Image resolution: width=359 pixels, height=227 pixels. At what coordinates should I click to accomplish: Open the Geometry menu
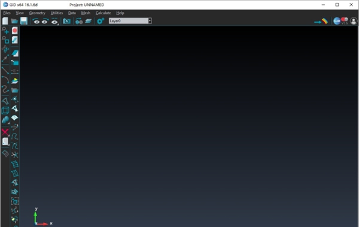coord(37,13)
